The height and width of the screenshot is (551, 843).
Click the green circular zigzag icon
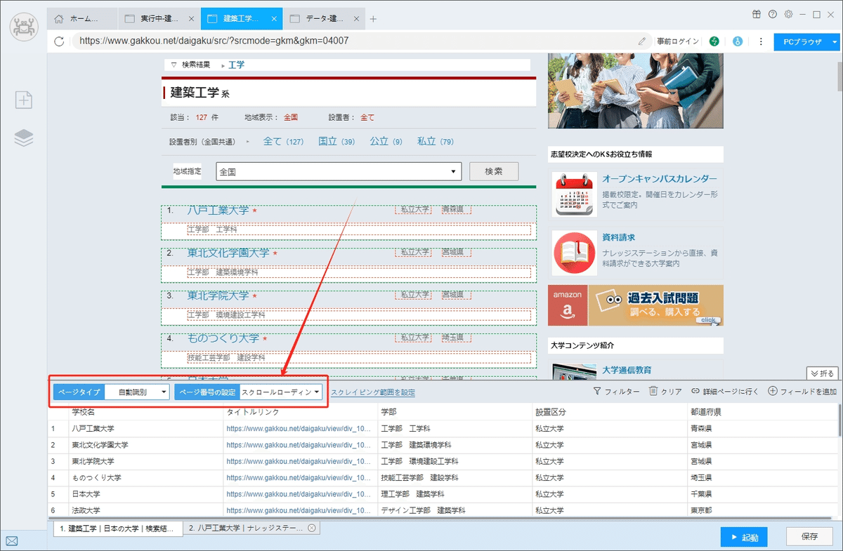tap(714, 41)
